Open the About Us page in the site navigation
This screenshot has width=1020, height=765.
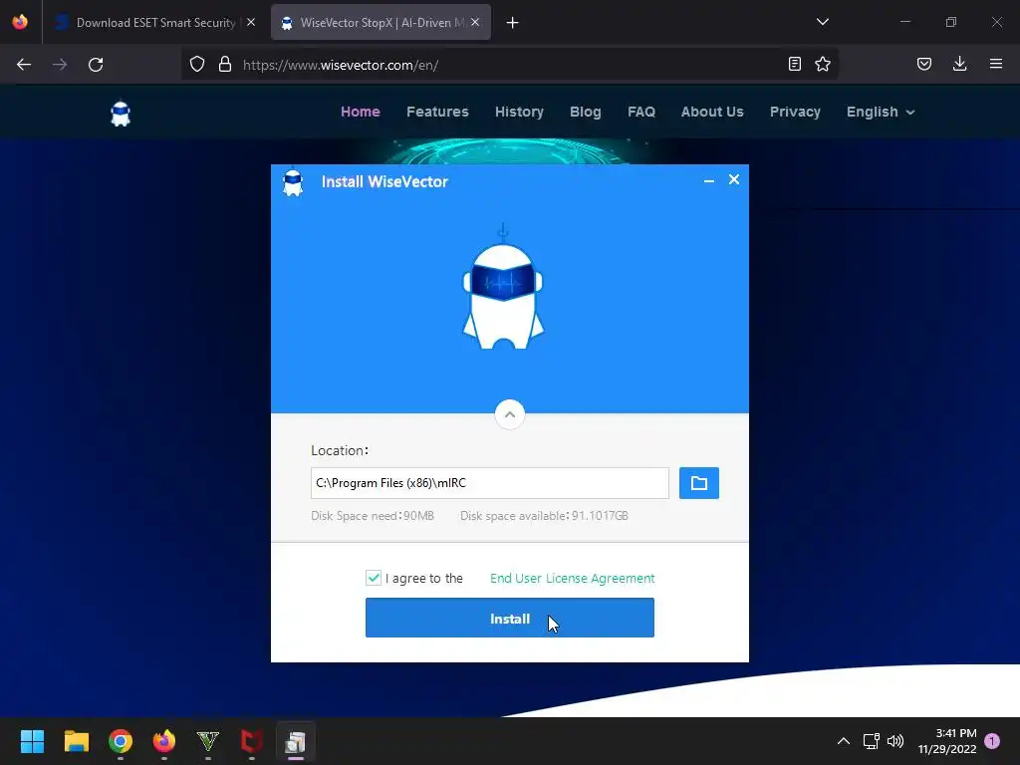[712, 112]
